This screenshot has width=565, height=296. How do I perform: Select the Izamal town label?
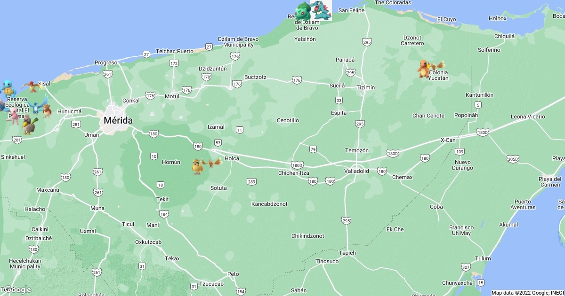coord(216,127)
